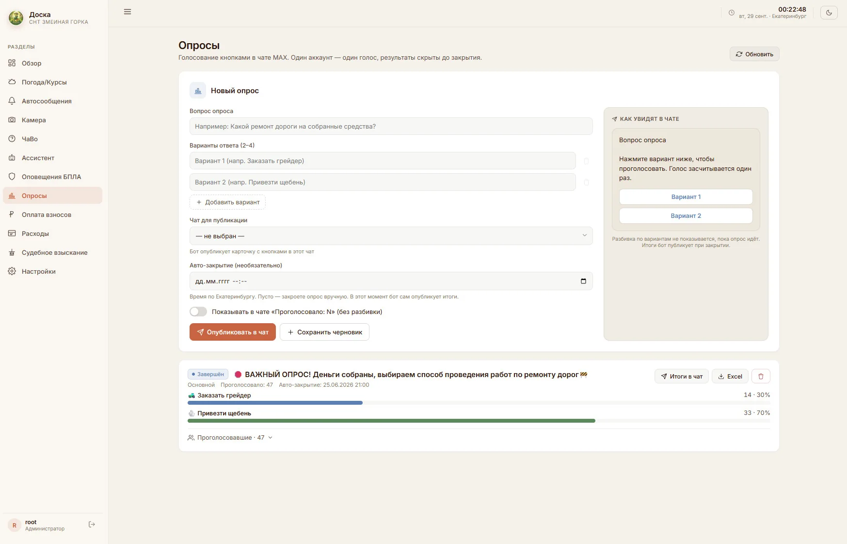Click the calendar picker icon in auto-close field
The height and width of the screenshot is (544, 847).
click(x=583, y=281)
